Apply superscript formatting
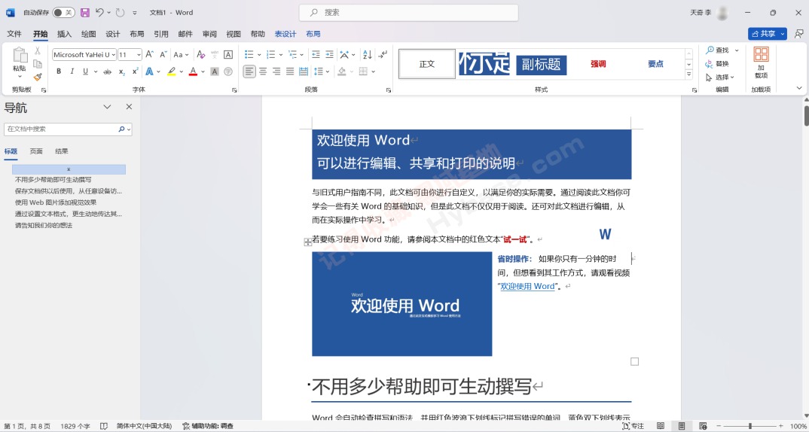This screenshot has height=432, width=809. [135, 71]
